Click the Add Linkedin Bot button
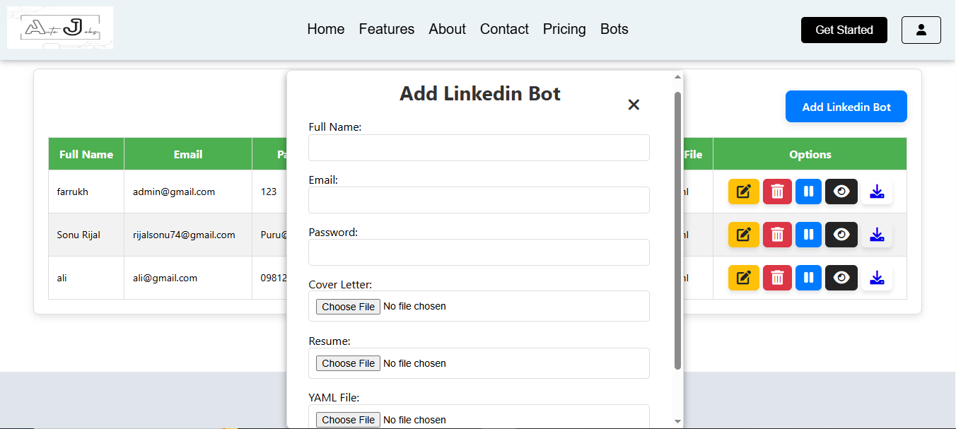Viewport: 956px width, 429px height. (x=846, y=106)
